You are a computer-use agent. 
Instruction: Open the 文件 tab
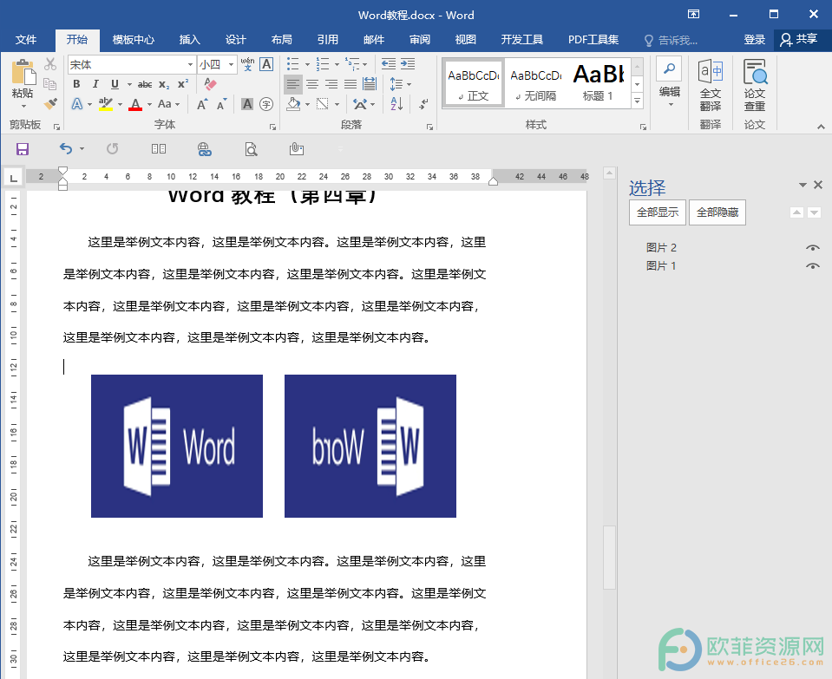25,40
